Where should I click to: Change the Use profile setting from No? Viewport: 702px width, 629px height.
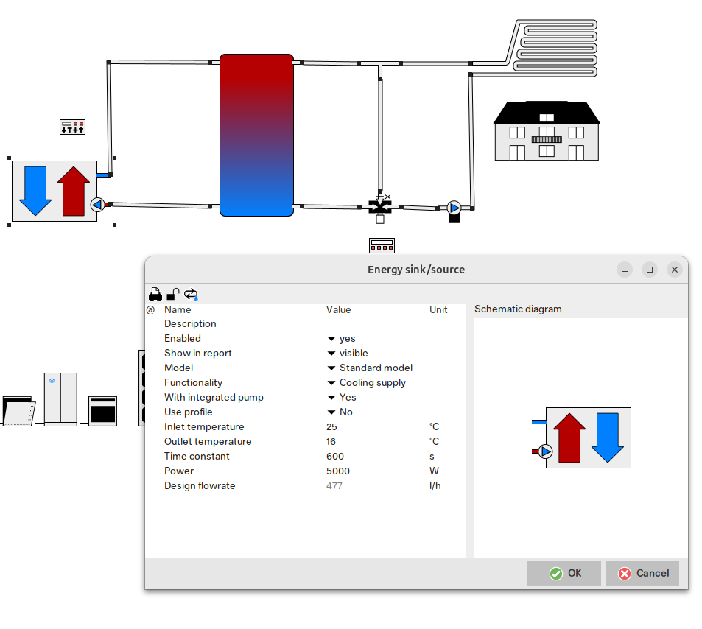pos(340,412)
